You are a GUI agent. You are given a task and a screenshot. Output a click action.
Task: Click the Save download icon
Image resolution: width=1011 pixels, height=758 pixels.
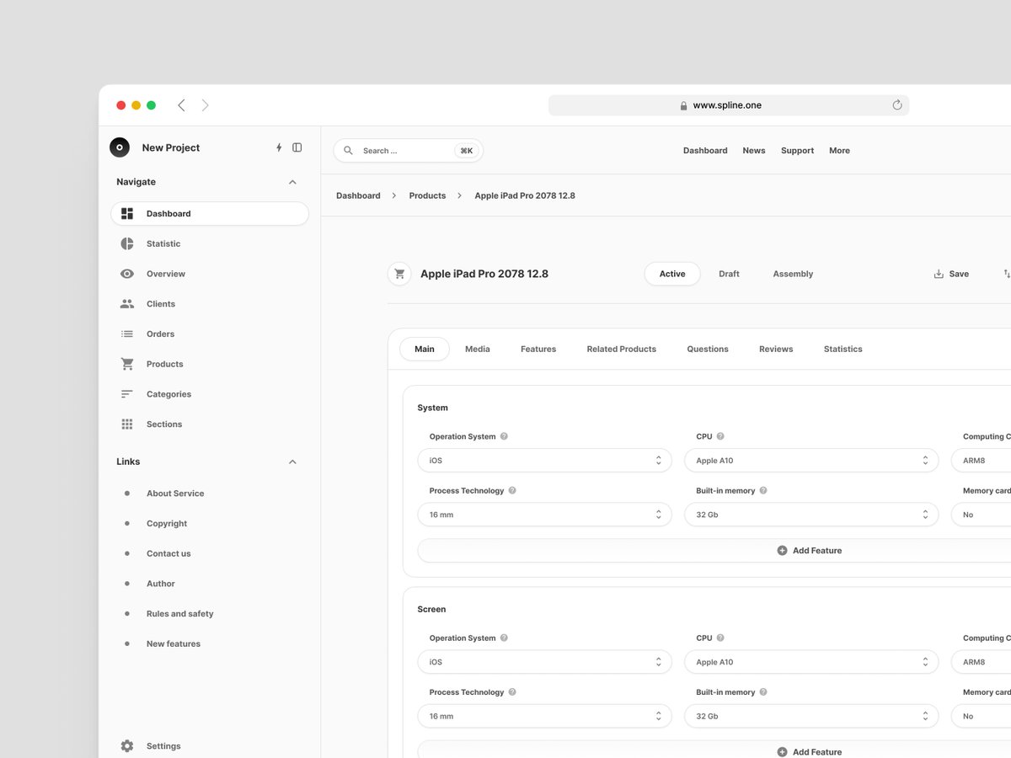[x=939, y=274]
